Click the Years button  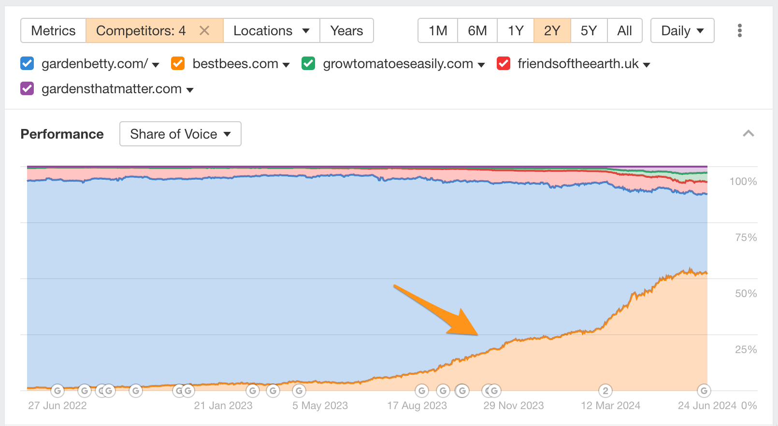click(346, 31)
